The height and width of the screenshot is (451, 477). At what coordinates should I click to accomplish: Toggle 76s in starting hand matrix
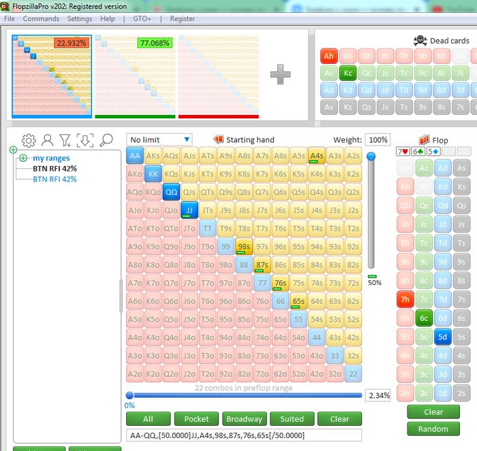point(281,283)
